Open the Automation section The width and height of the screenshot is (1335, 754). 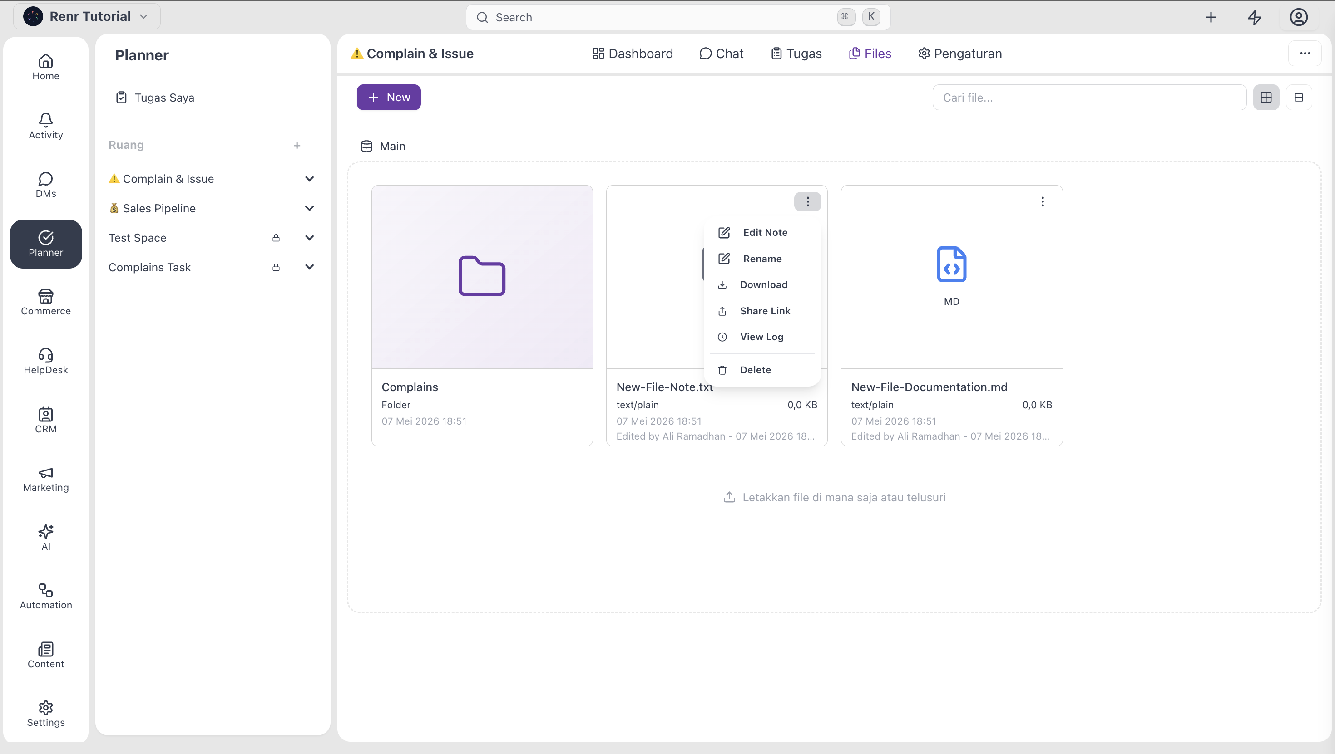[x=45, y=597]
